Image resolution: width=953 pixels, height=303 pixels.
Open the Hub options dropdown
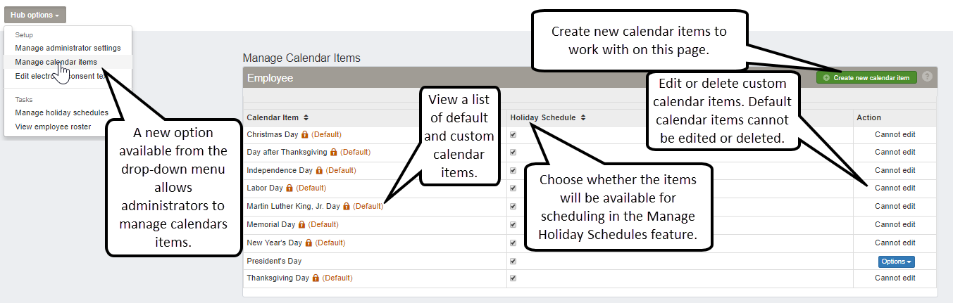point(35,15)
